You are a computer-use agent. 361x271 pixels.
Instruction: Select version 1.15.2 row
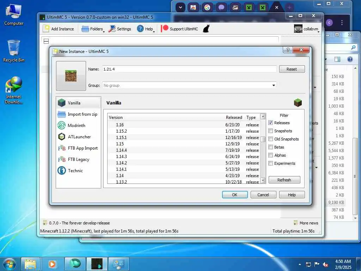(184, 131)
